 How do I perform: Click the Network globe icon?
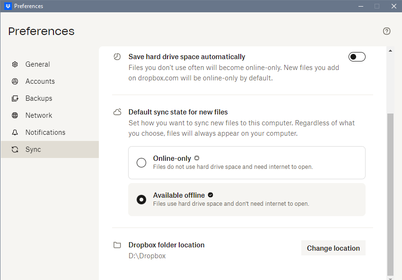click(x=15, y=115)
